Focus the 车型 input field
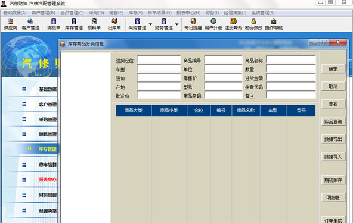This screenshot has width=353, height=223. click(x=159, y=69)
